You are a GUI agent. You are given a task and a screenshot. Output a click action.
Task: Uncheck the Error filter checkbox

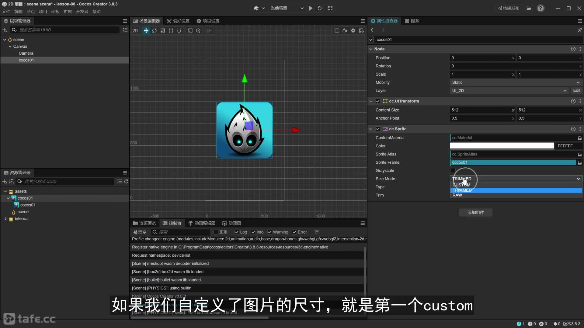click(294, 232)
